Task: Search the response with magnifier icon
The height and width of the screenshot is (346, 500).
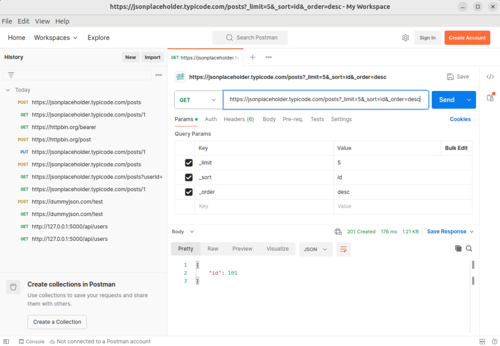Action: tap(469, 248)
